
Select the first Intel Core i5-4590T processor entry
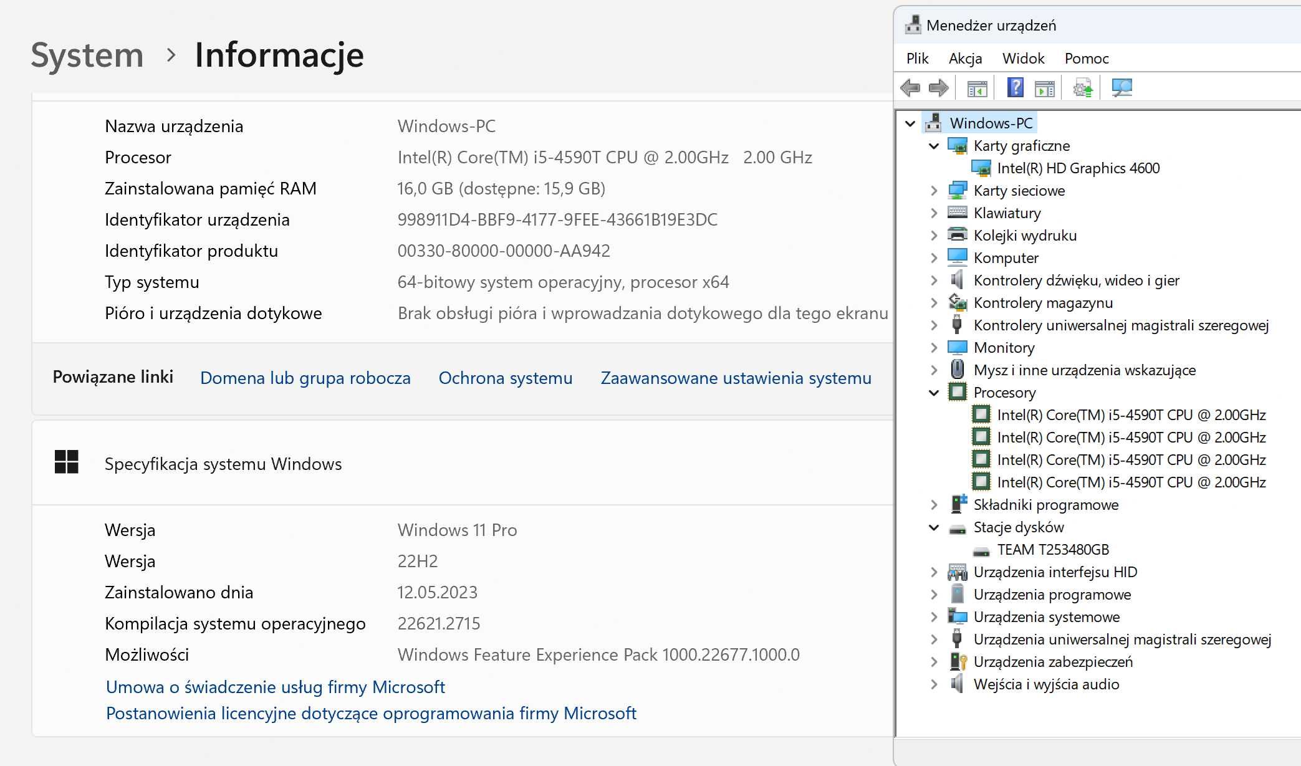1131,414
